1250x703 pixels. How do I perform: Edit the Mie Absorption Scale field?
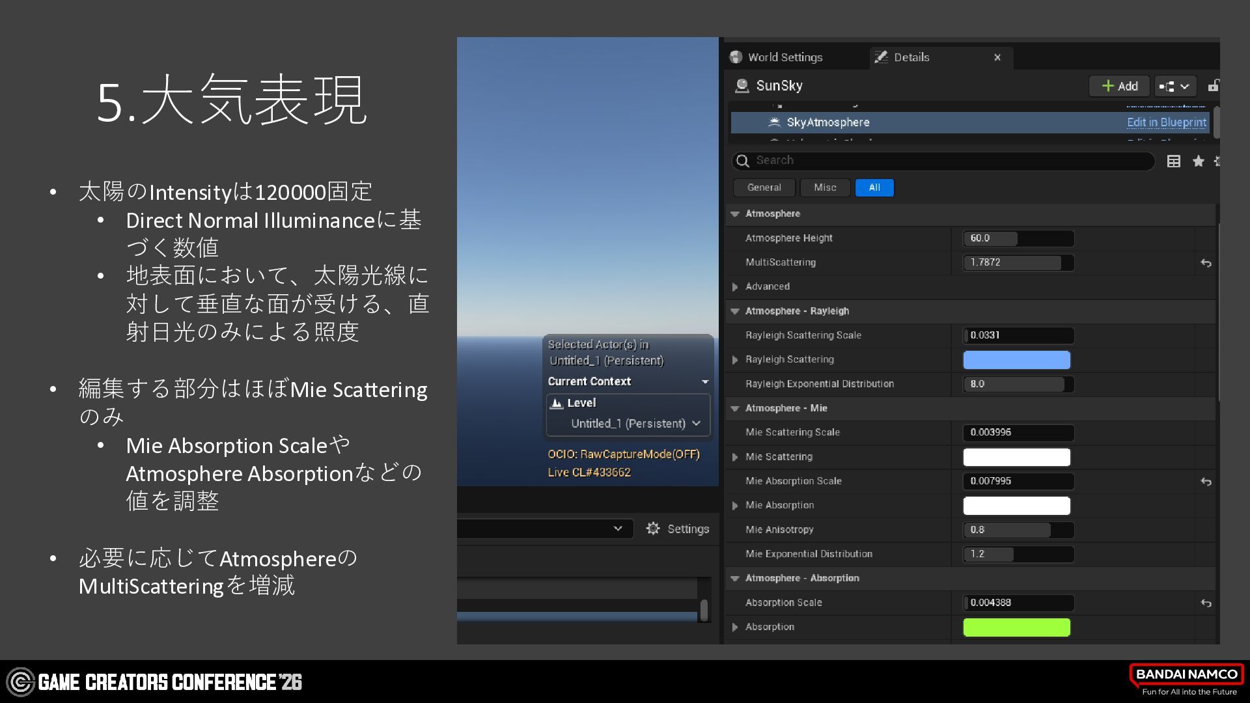pos(1018,481)
